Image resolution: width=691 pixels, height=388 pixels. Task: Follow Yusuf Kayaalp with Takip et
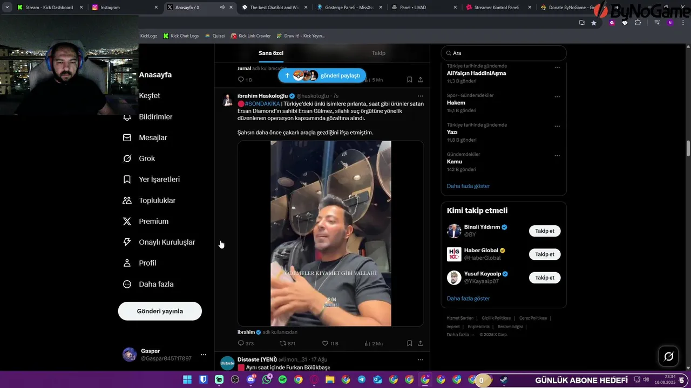click(x=545, y=278)
